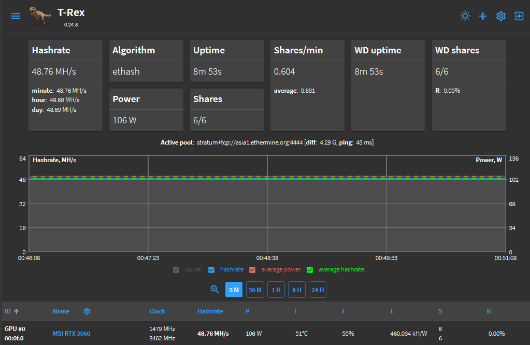Sort table by Name column
The height and width of the screenshot is (345, 530).
tap(61, 311)
